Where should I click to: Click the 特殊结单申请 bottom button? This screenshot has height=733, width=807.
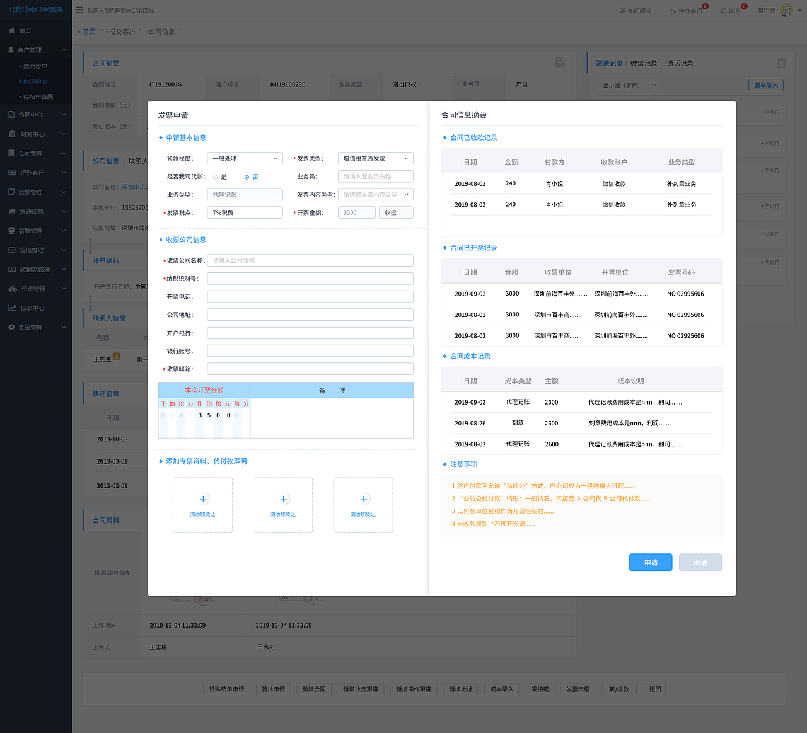(x=227, y=689)
